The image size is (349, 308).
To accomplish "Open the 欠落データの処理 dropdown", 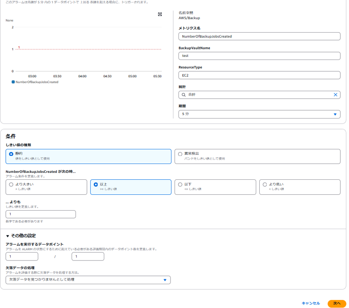I will pos(88,280).
